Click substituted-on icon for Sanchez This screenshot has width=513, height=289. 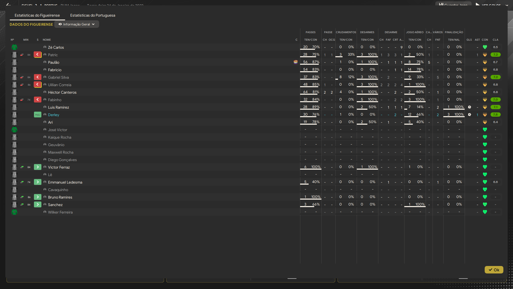click(x=38, y=204)
